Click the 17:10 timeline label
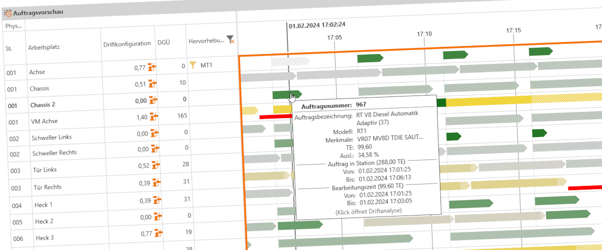 (424, 33)
